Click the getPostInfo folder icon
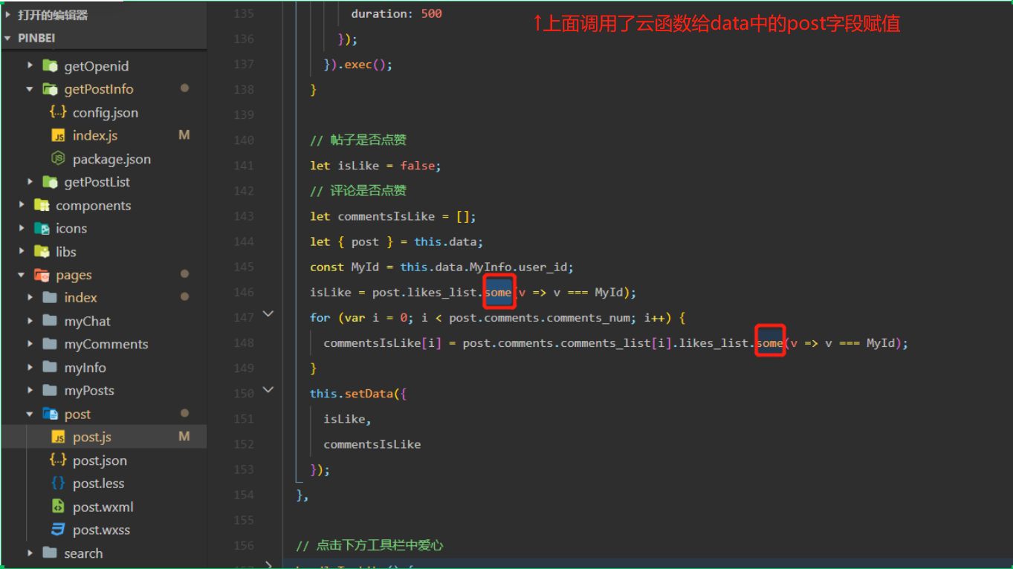Screen dimensions: 1013x569 (x=50, y=89)
